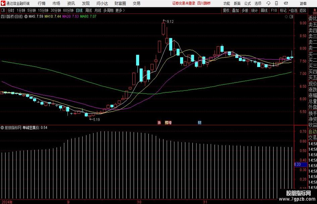This screenshot has height=204, width=317.
Task: Click the MA20: 7.53 indicator value
Action: 70,16
